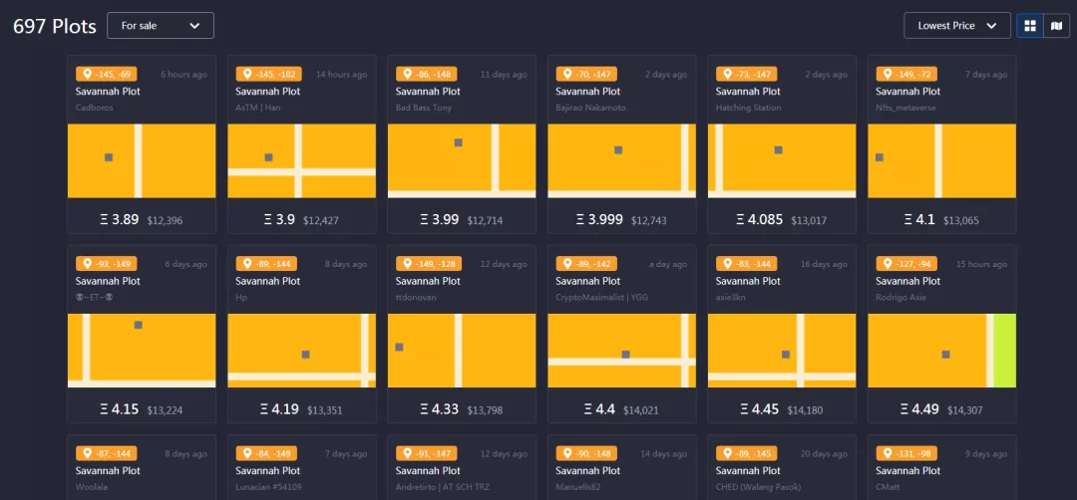Open the Lowest Price sort dropdown
The height and width of the screenshot is (500, 1077).
(x=956, y=25)
